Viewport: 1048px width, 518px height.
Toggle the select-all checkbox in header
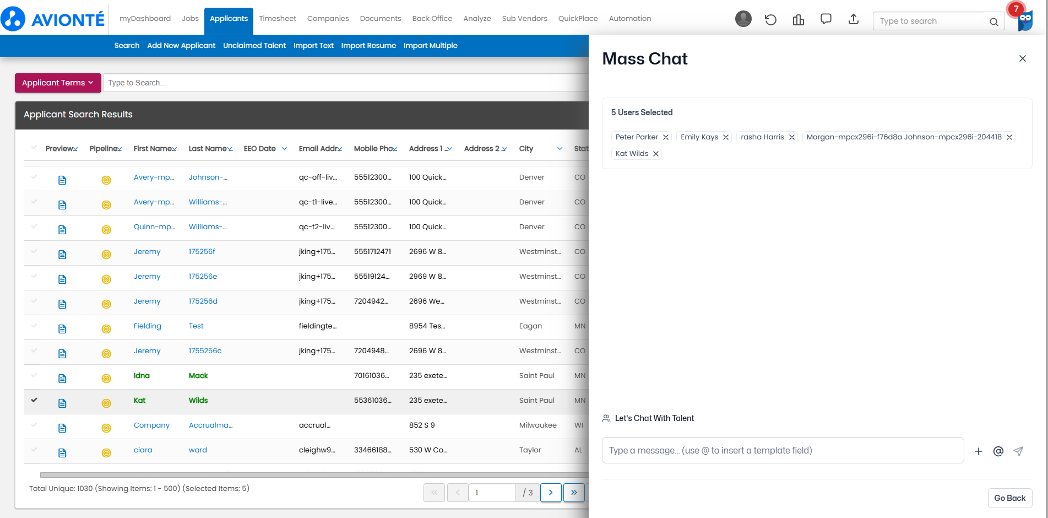click(x=34, y=148)
